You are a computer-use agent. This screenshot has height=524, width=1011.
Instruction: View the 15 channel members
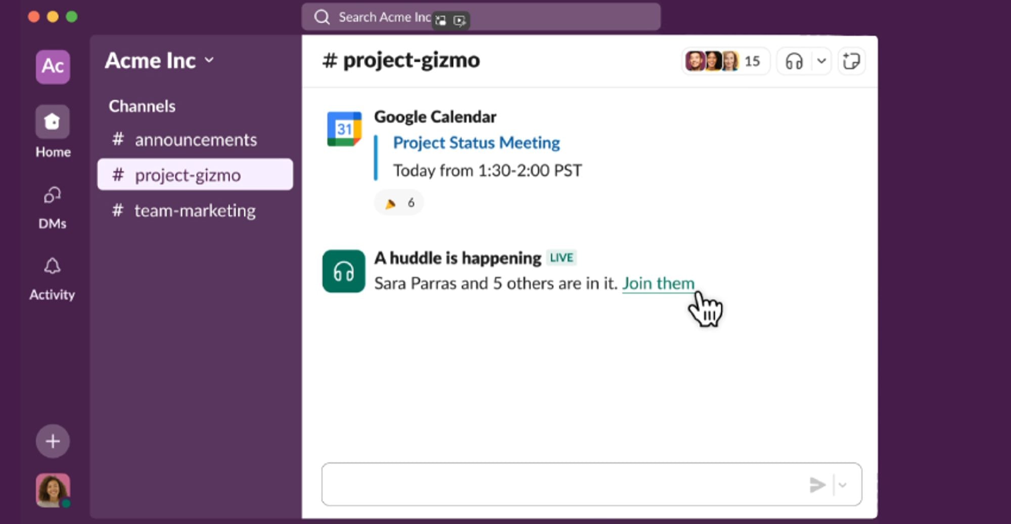click(724, 62)
